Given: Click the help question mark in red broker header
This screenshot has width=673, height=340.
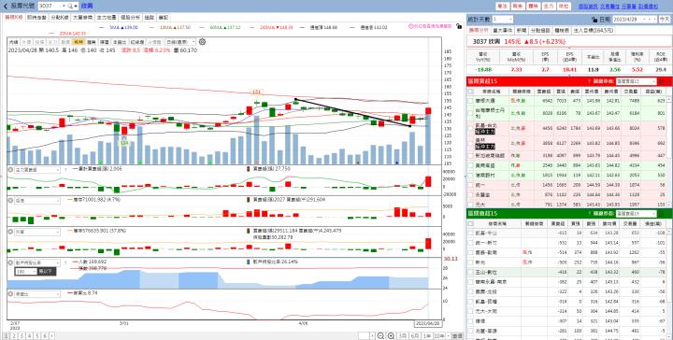Looking at the screenshot, I should pyautogui.click(x=590, y=81).
